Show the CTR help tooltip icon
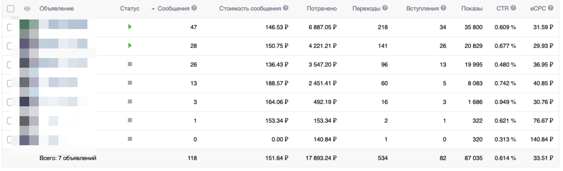The image size is (563, 171). click(513, 8)
